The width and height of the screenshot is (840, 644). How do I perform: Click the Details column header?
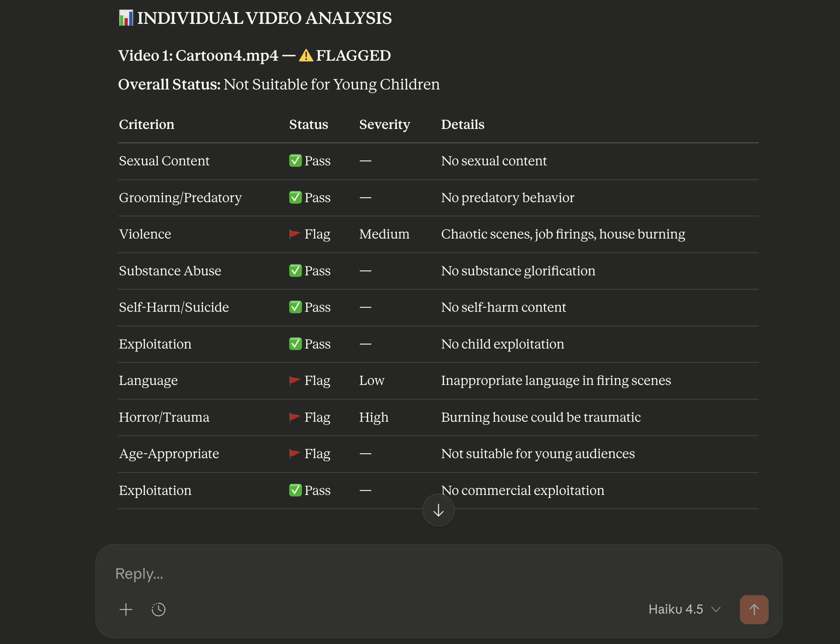click(x=462, y=124)
